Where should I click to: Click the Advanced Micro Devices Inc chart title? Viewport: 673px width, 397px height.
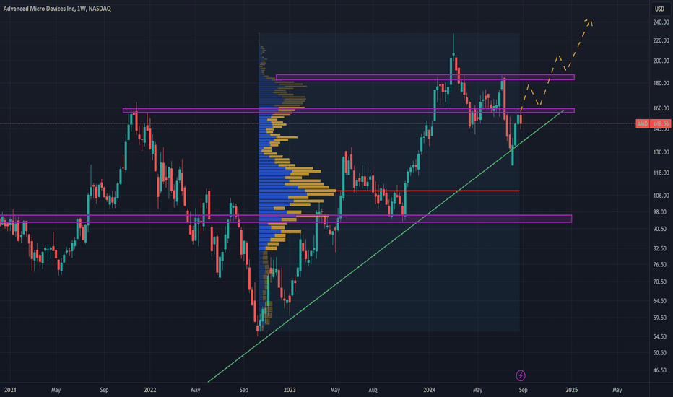pos(57,9)
